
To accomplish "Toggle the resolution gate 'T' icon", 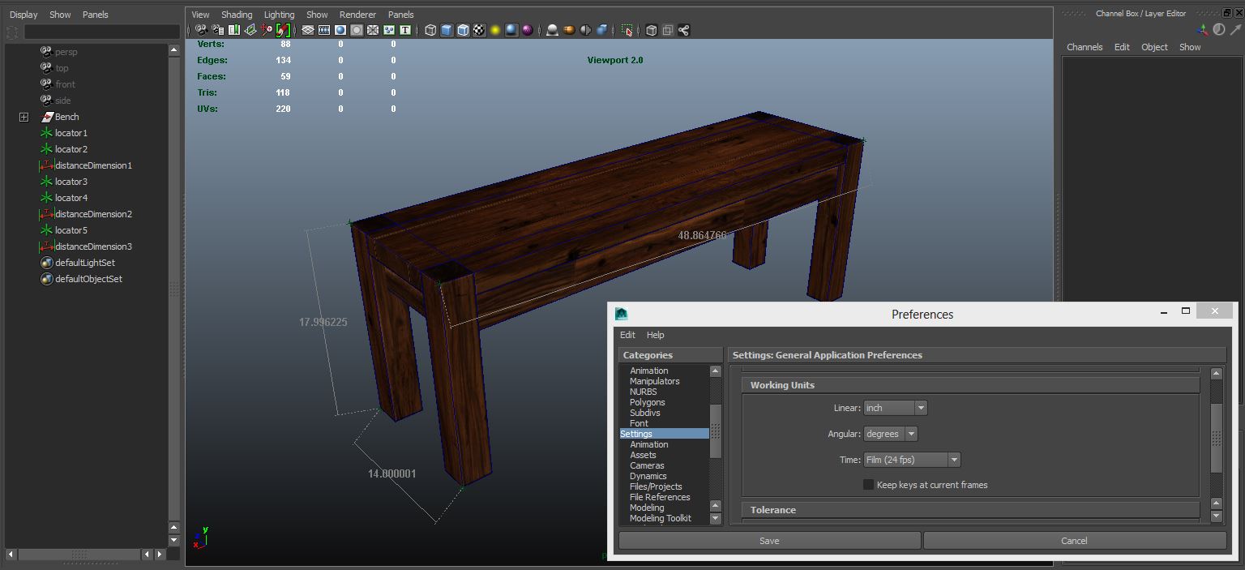I will pos(405,30).
